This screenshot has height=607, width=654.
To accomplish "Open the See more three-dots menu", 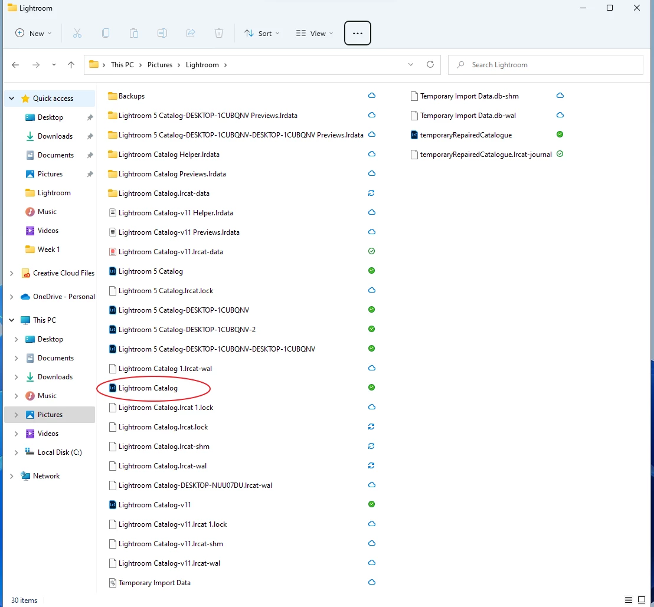I will point(358,34).
